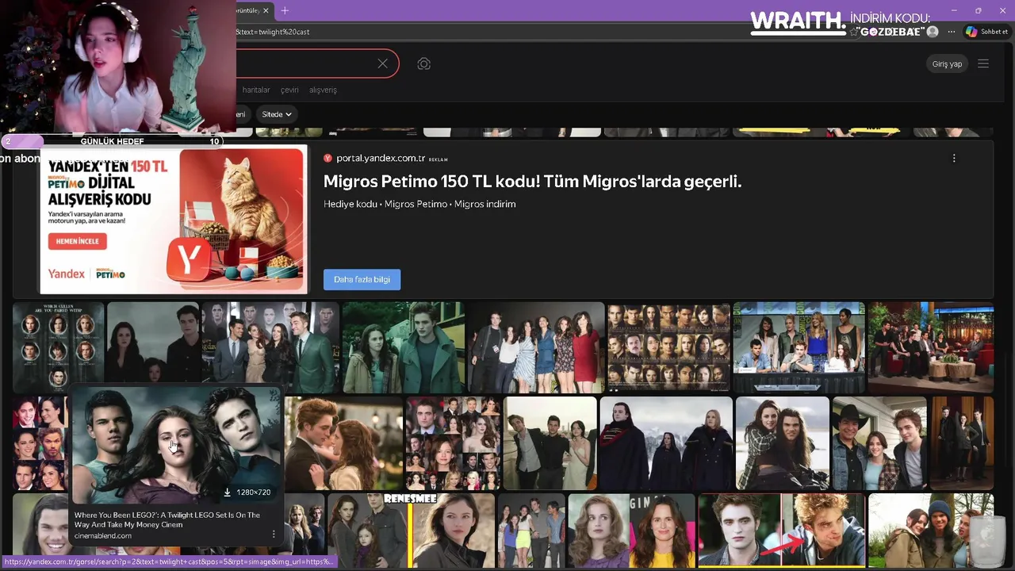The width and height of the screenshot is (1015, 571).
Task: Click the address bar URL text
Action: click(273, 32)
